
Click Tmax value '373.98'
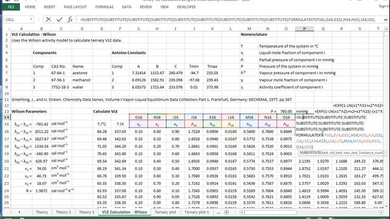[x=212, y=88]
